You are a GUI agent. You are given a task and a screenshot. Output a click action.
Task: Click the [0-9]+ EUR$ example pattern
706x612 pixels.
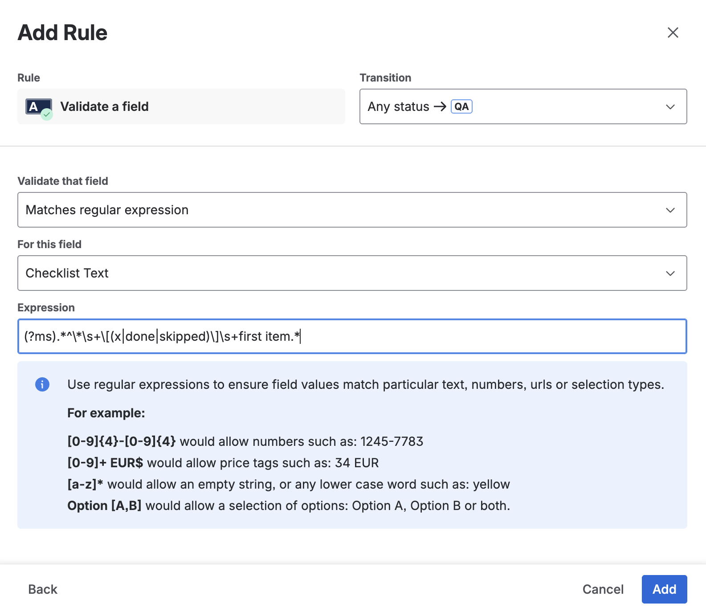point(105,463)
